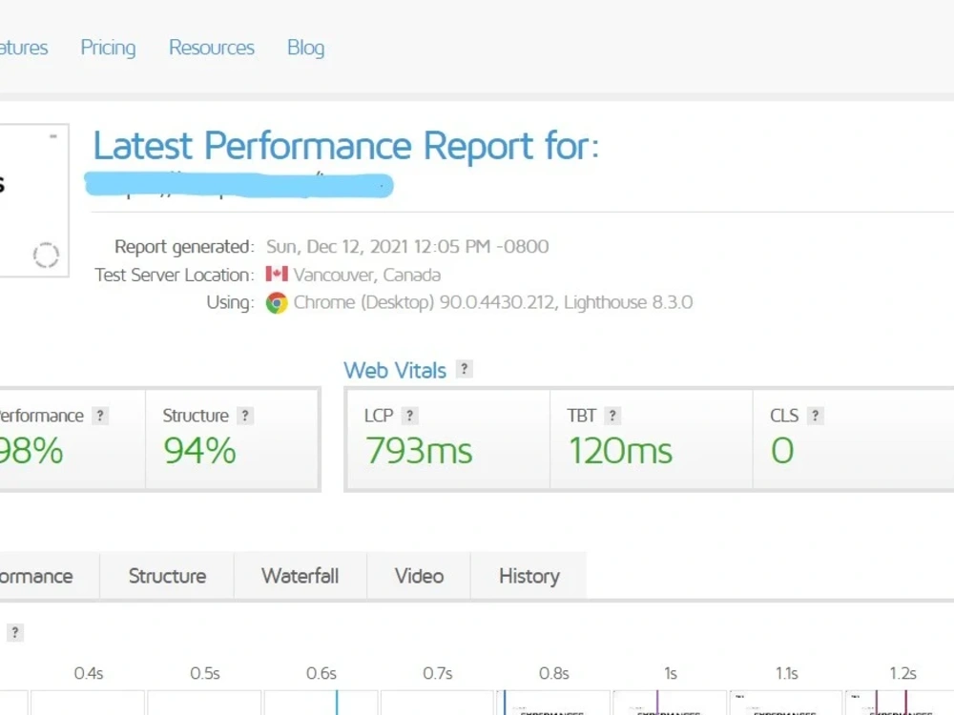This screenshot has height=715, width=954.
Task: Go to the Blog link
Action: (306, 48)
